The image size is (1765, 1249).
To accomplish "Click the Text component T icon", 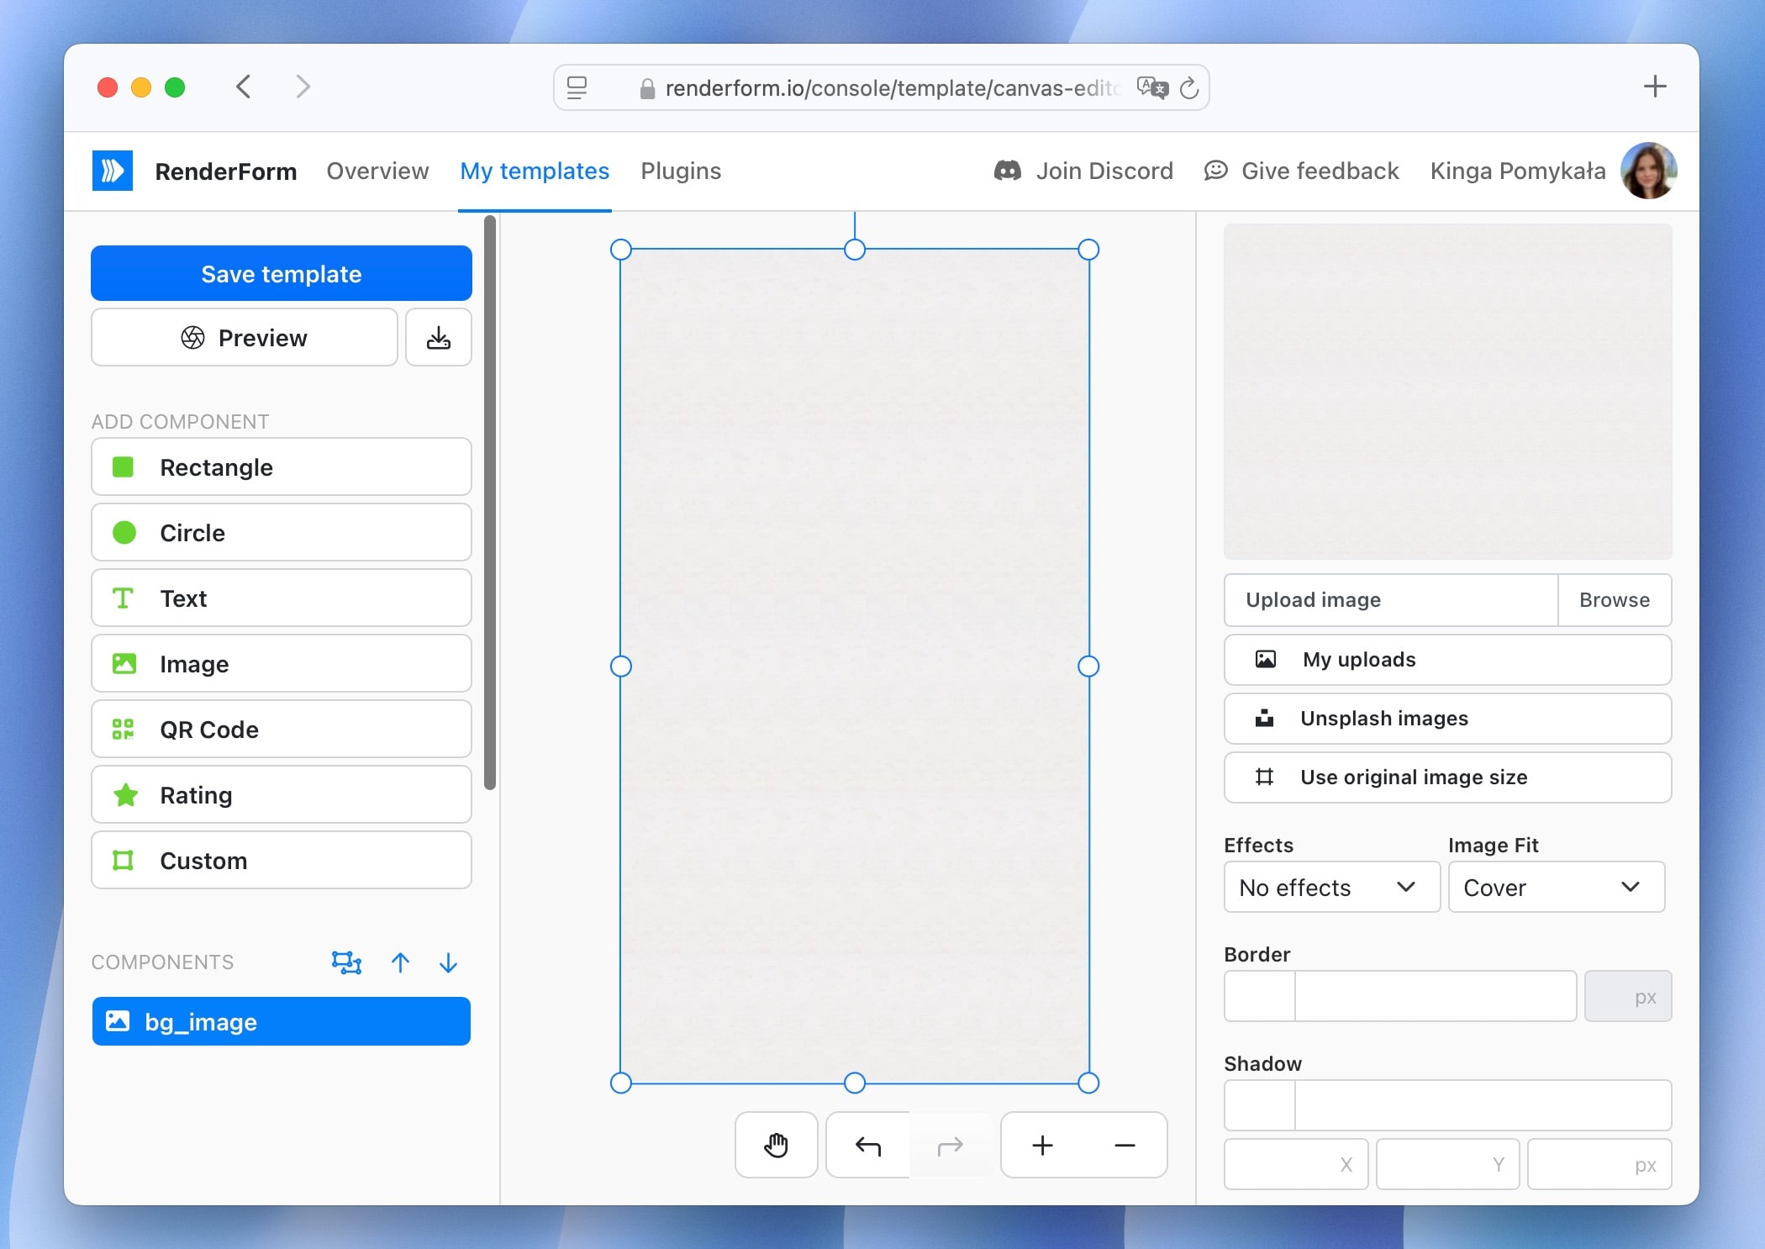I will pyautogui.click(x=123, y=598).
